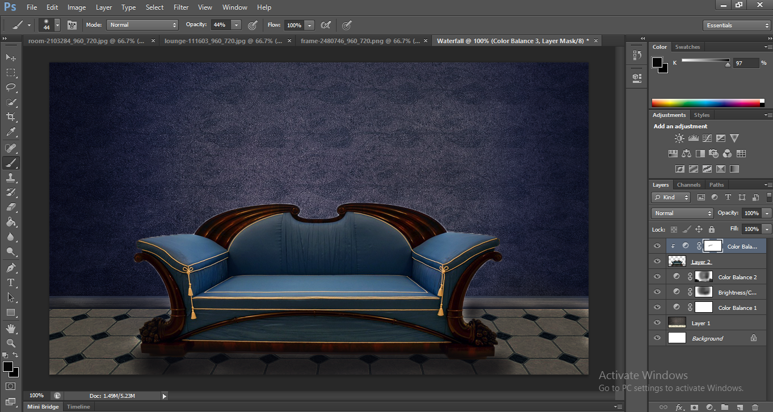The height and width of the screenshot is (412, 773).
Task: Hide the Color Balance 2 layer
Action: click(x=657, y=277)
